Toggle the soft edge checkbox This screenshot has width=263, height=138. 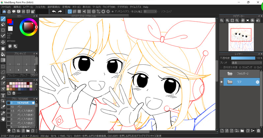[159, 11]
